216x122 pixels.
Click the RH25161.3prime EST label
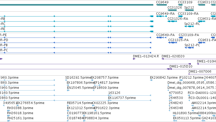pyautogui.click(x=20, y=118)
